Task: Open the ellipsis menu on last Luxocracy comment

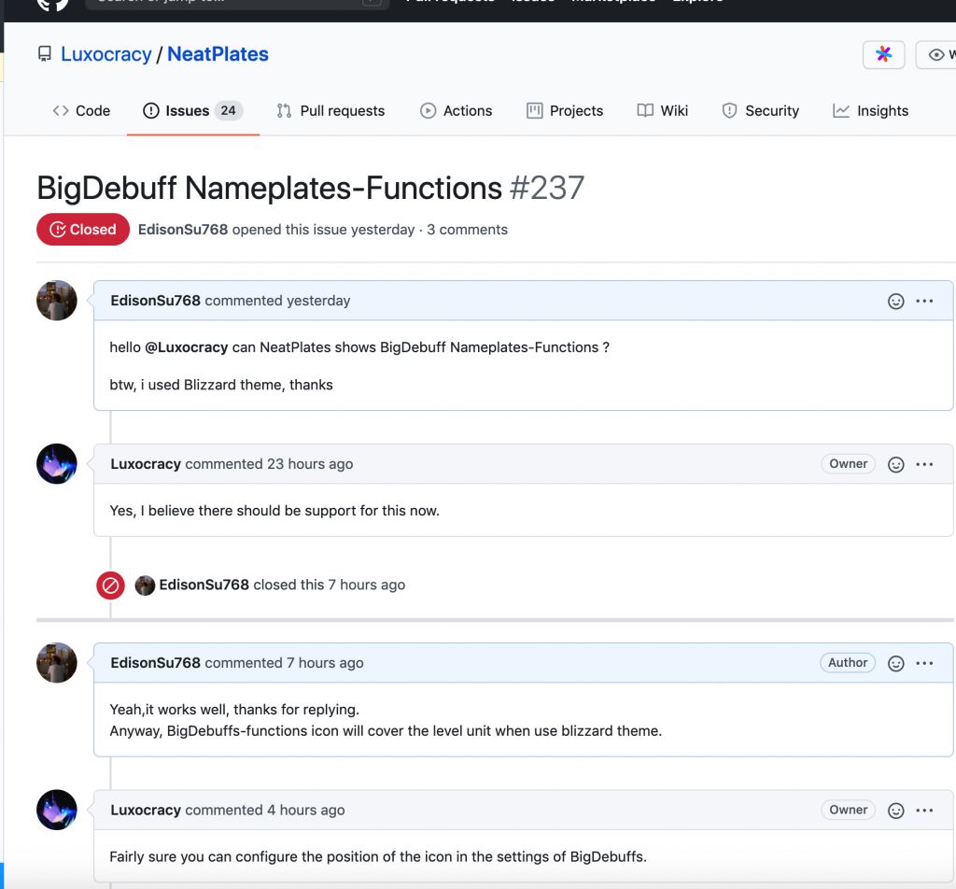Action: 924,811
